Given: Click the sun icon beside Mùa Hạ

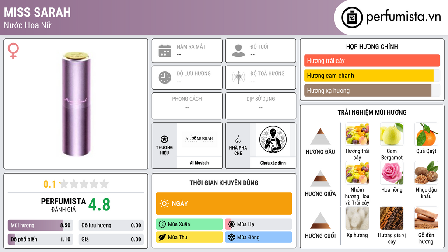Looking at the screenshot, I should (231, 224).
